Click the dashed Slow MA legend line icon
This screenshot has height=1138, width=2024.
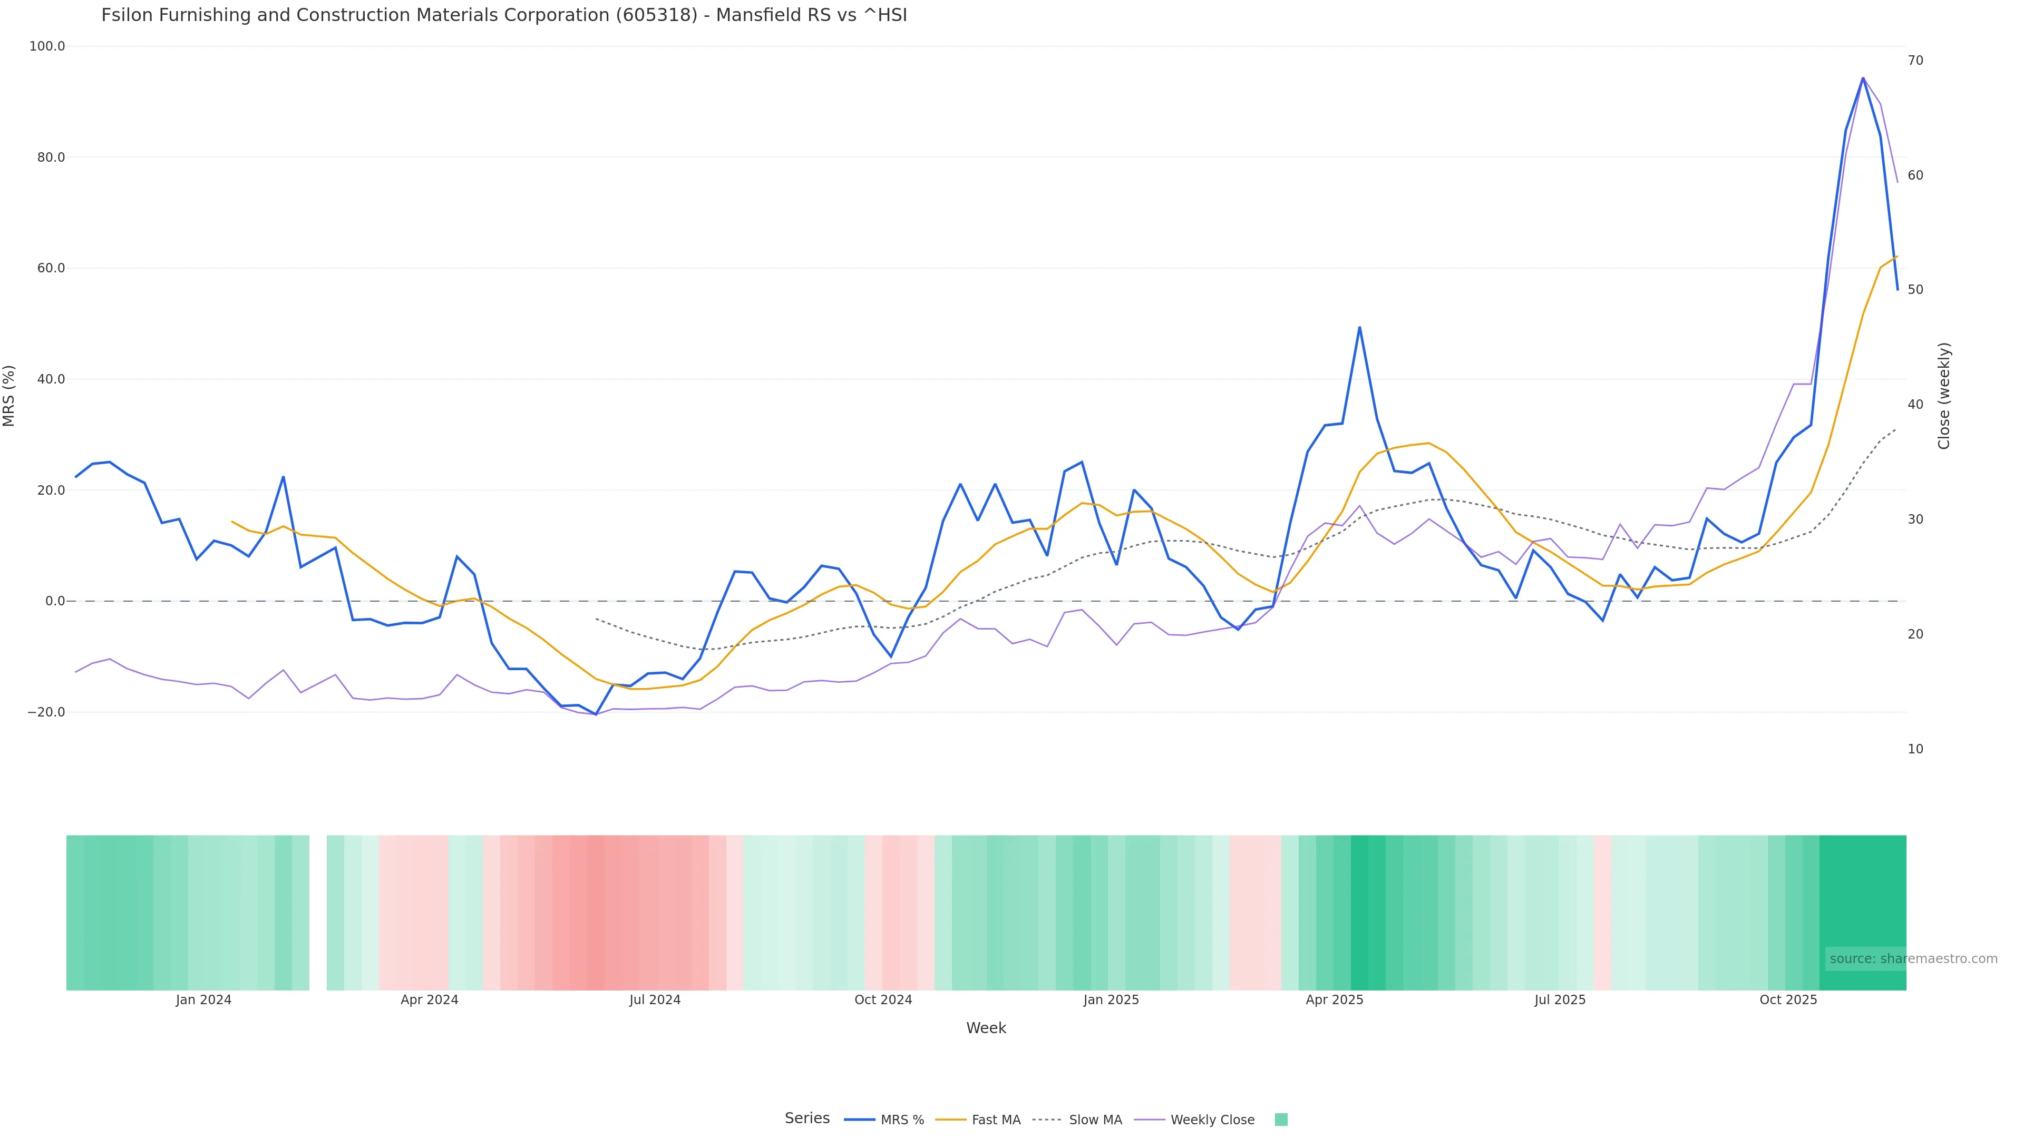point(1047,1120)
